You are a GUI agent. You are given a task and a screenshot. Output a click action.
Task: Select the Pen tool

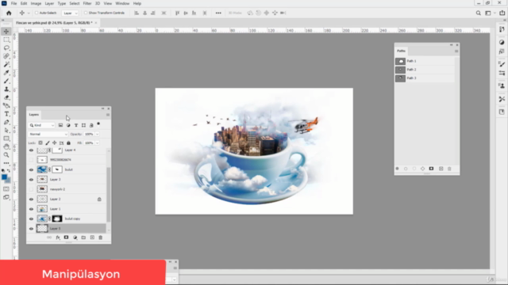click(6, 122)
